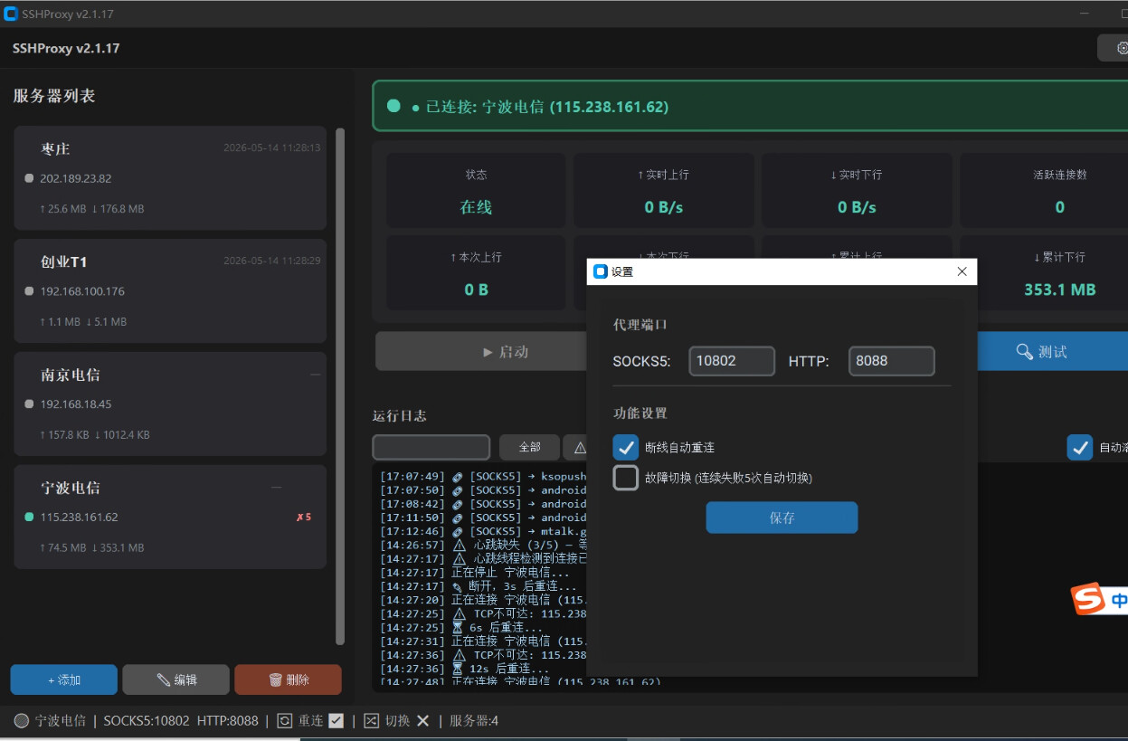Click the 活跃连接数 card

1044,190
